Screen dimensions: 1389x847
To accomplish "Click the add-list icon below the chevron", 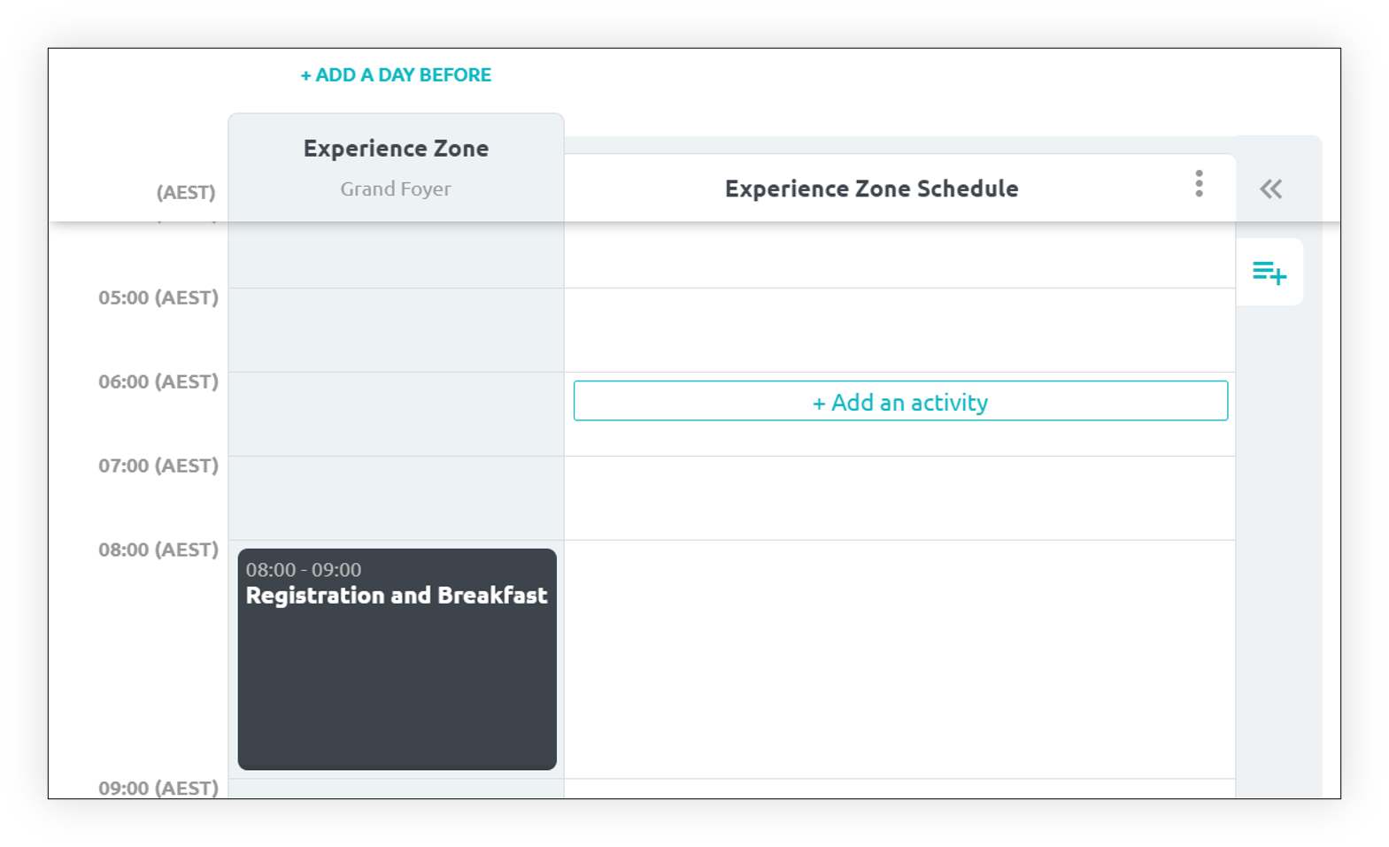I will [1269, 273].
